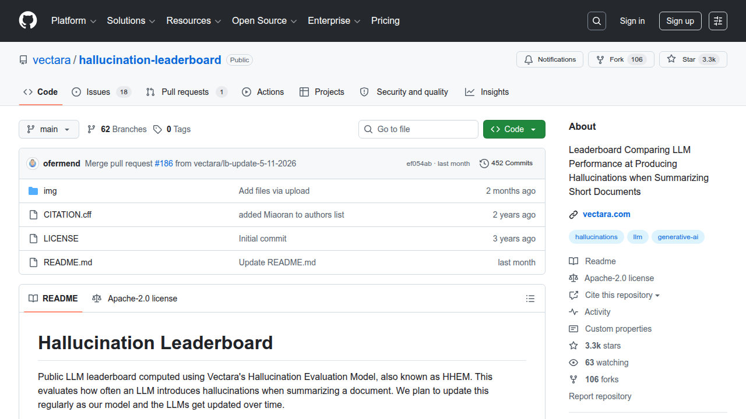Switch to the Projects tab
746x419 pixels.
[322, 92]
